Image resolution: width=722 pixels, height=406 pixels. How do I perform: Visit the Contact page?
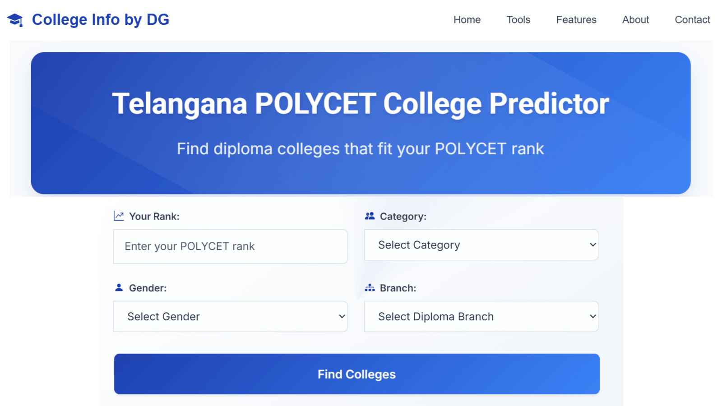coord(692,19)
